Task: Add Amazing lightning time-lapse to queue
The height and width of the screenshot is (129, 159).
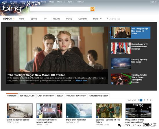Action: point(112,68)
